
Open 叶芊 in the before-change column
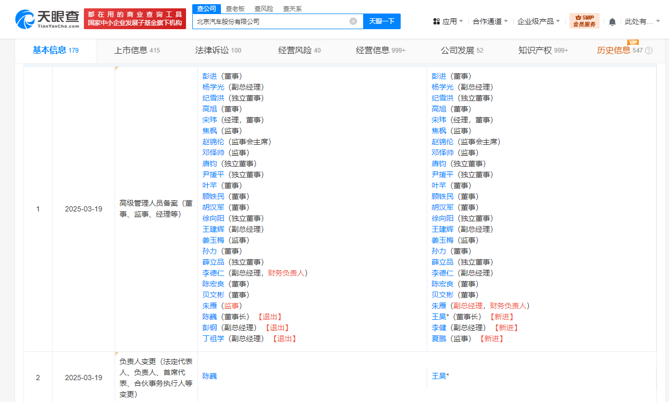point(210,185)
